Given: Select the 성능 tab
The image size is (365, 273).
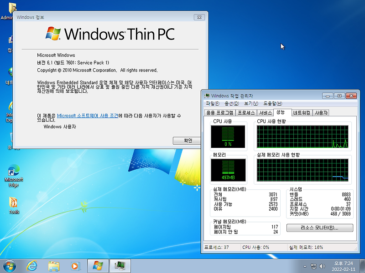Looking at the screenshot, I should [282, 112].
